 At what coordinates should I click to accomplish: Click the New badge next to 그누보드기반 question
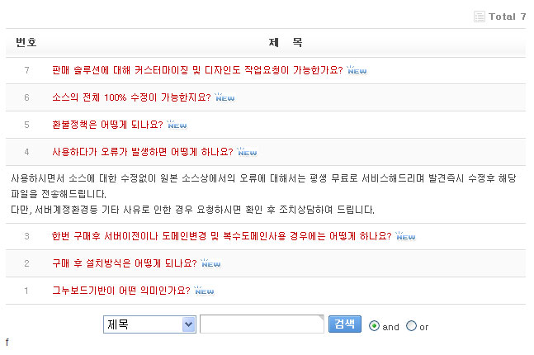coord(204,291)
